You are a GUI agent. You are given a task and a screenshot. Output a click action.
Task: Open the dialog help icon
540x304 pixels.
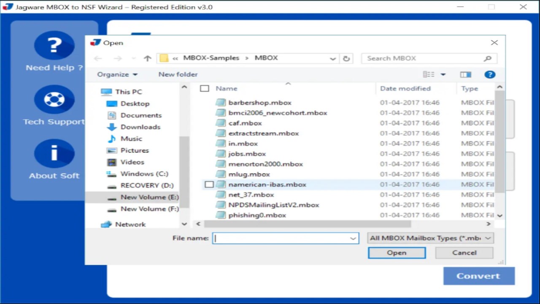pyautogui.click(x=490, y=74)
